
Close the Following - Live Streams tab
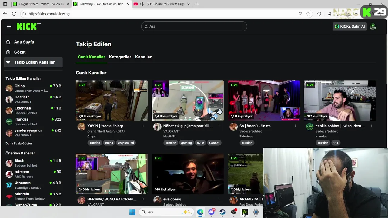coord(128,4)
